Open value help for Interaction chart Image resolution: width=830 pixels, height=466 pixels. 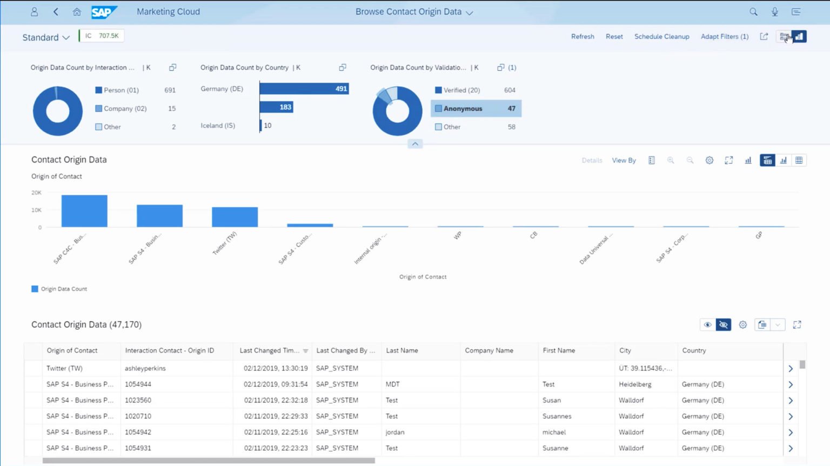coord(173,67)
